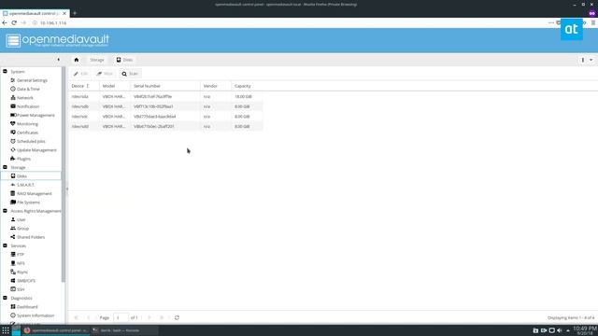Click the 18.00 GiB capacity cell

click(243, 97)
